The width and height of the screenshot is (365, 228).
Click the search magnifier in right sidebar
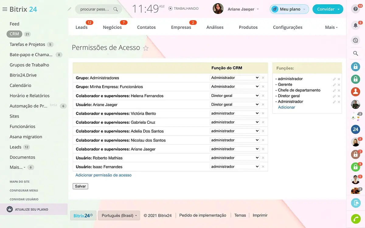pyautogui.click(x=355, y=54)
